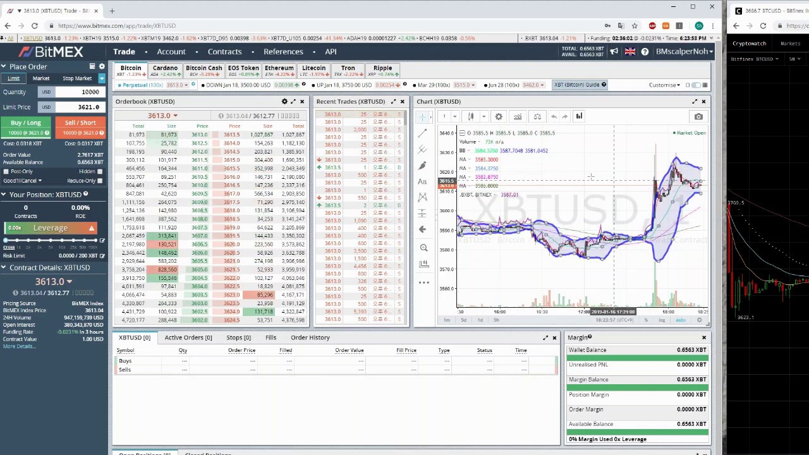809x455 pixels.
Task: Enable the Post-Only checkbox
Action: pos(6,171)
